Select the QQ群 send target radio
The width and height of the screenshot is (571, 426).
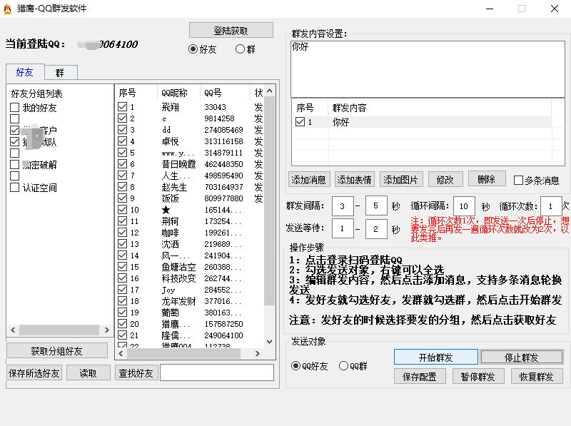pos(343,366)
